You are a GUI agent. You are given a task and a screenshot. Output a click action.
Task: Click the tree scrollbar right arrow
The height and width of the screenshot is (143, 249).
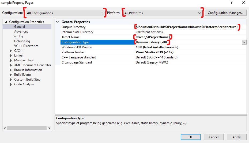(x=49, y=128)
